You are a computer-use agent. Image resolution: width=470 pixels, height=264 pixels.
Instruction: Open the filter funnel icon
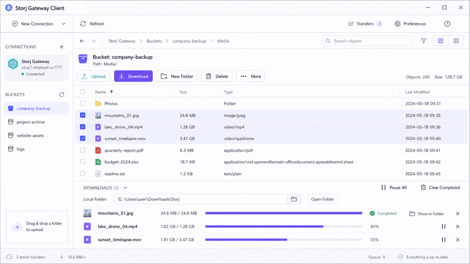(x=424, y=41)
